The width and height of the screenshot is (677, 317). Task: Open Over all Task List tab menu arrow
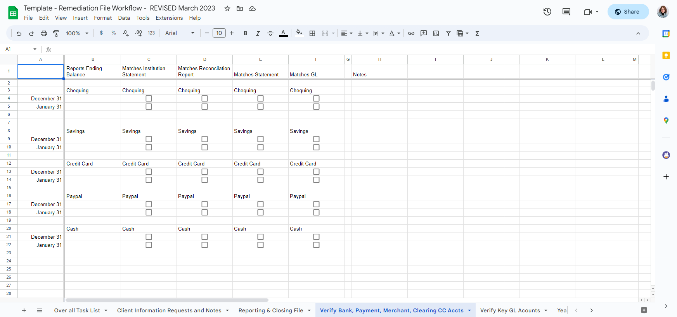coord(106,310)
